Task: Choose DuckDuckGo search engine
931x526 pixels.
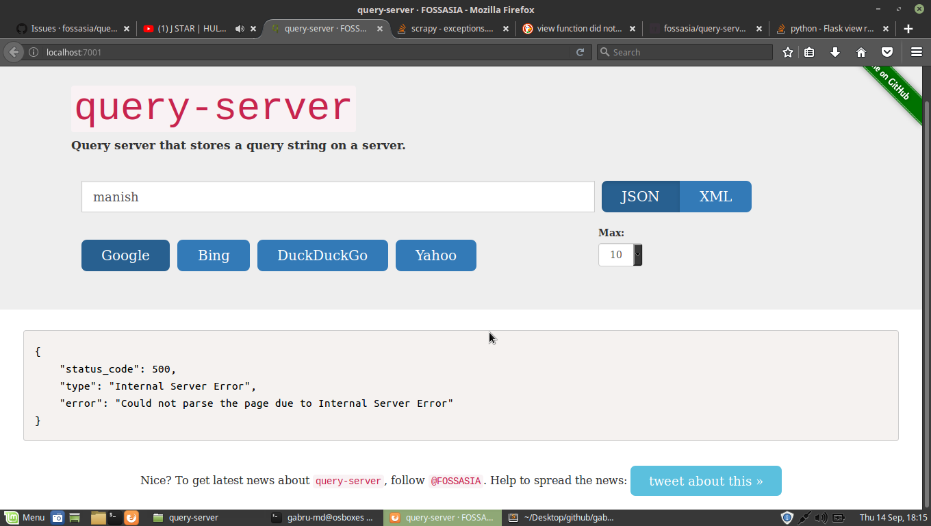Action: tap(322, 255)
